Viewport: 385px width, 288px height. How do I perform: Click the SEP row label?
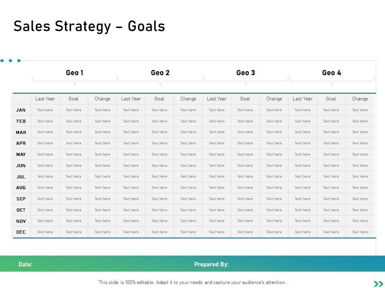tap(21, 199)
